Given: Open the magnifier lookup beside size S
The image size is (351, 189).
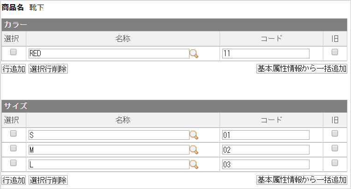Looking at the screenshot, I should pos(194,135).
